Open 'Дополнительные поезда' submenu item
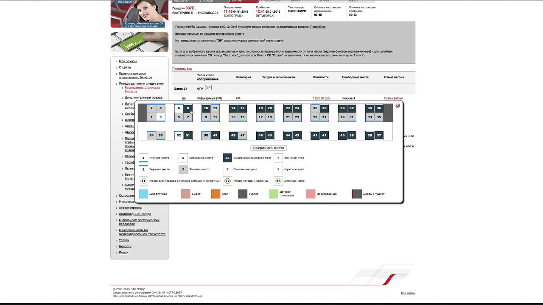 (x=143, y=97)
